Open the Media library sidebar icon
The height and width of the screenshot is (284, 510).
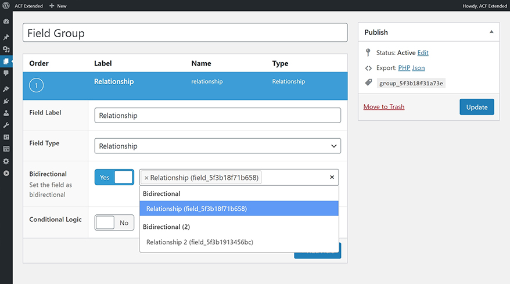pyautogui.click(x=6, y=49)
